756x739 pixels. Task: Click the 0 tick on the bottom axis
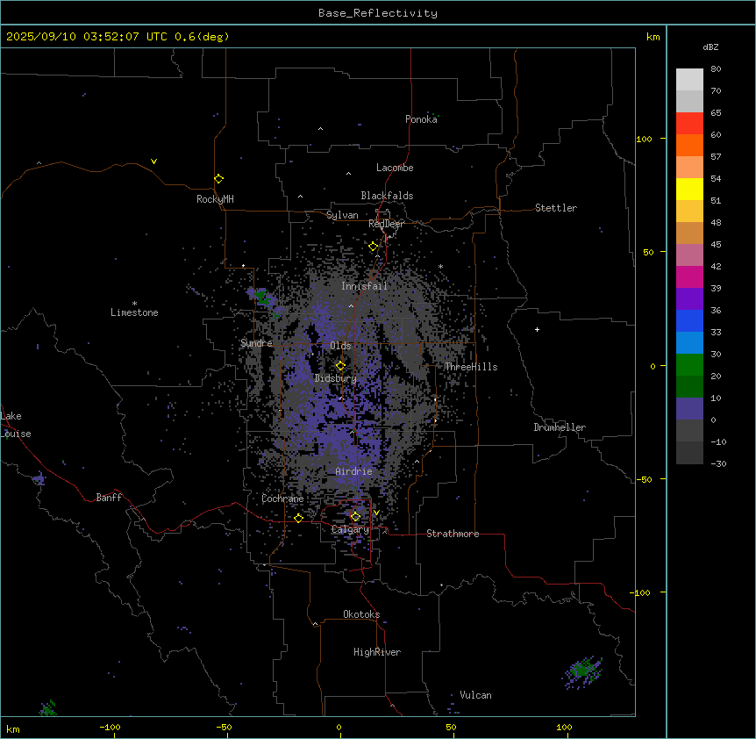[x=339, y=727]
